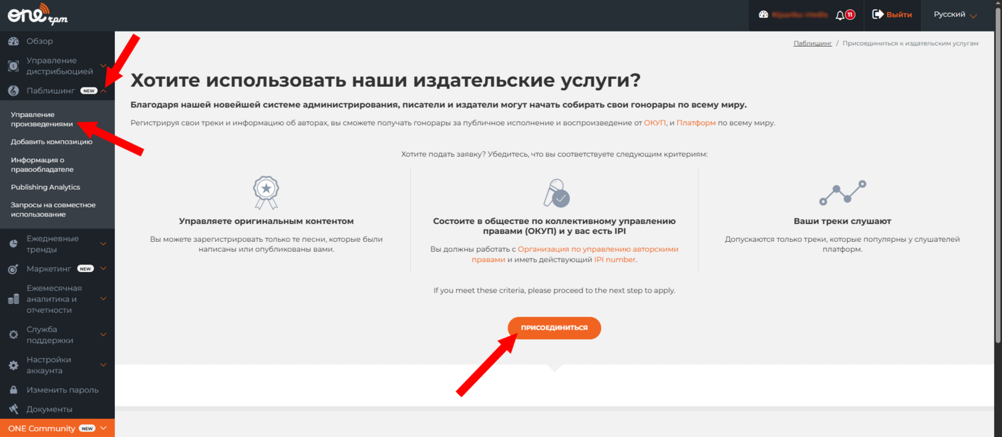Click the Служба поддержки lifebuoy icon
1002x437 pixels.
coord(13,335)
